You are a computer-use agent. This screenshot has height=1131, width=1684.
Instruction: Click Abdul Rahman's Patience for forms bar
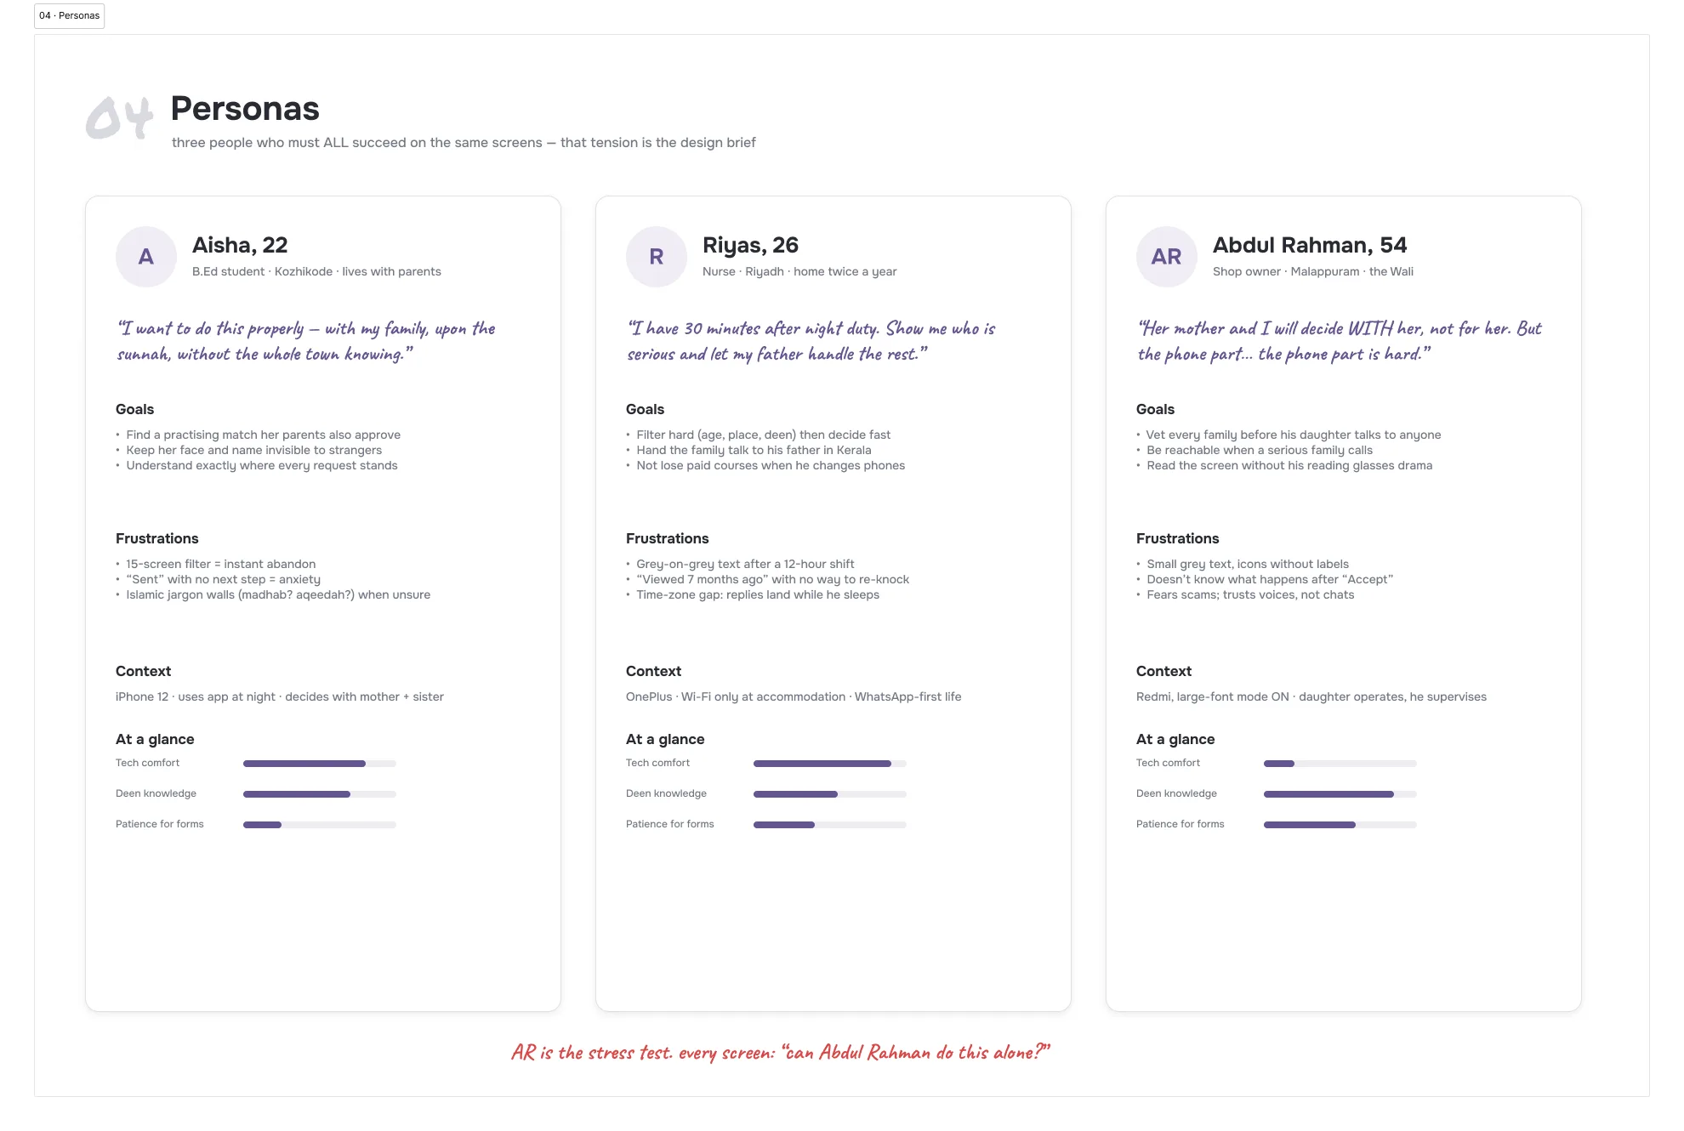tap(1340, 825)
